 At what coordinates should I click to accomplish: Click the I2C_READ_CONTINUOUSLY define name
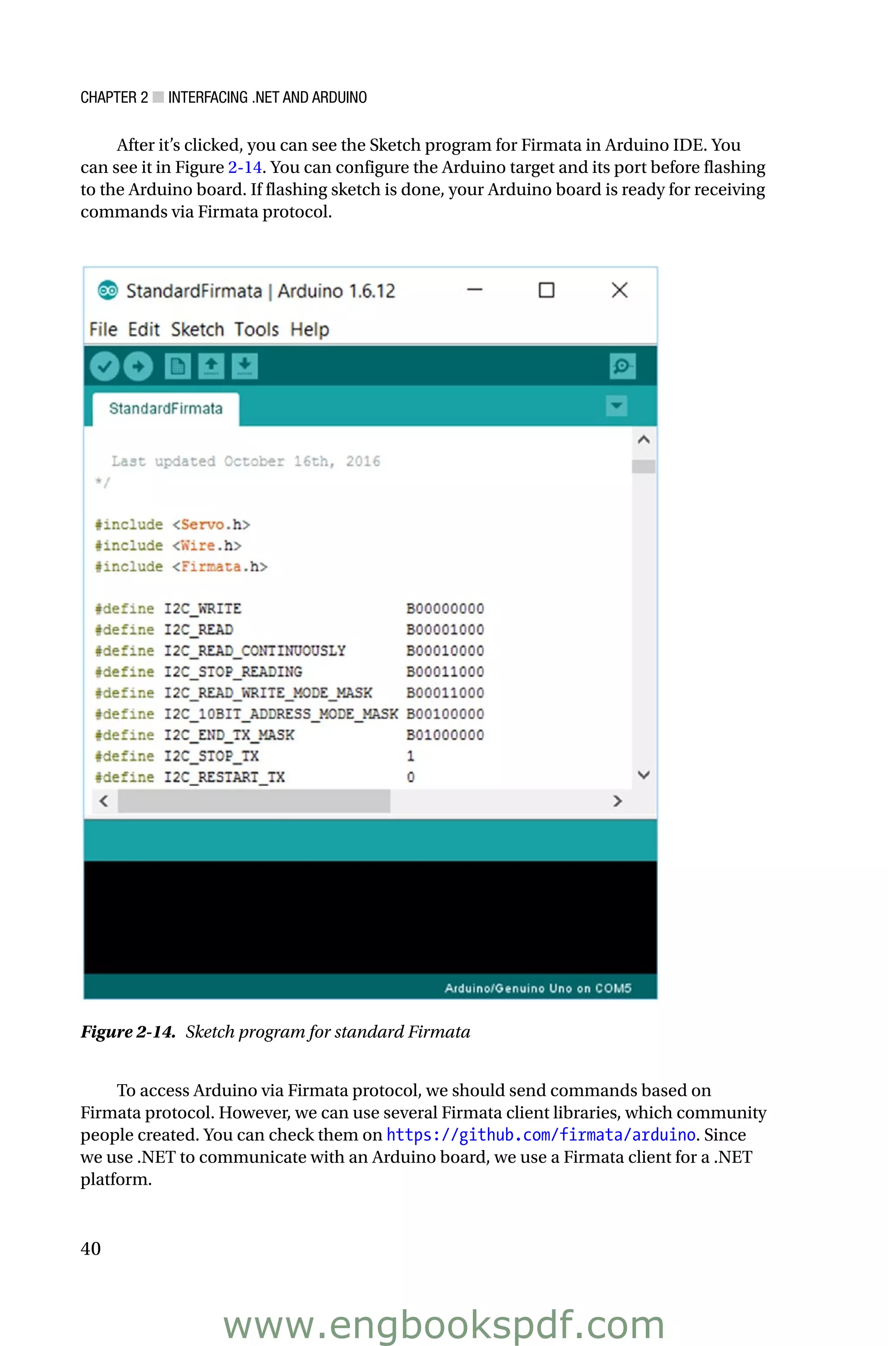tap(255, 651)
